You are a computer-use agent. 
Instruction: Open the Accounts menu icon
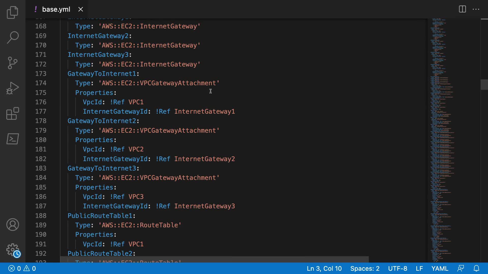[x=12, y=225]
